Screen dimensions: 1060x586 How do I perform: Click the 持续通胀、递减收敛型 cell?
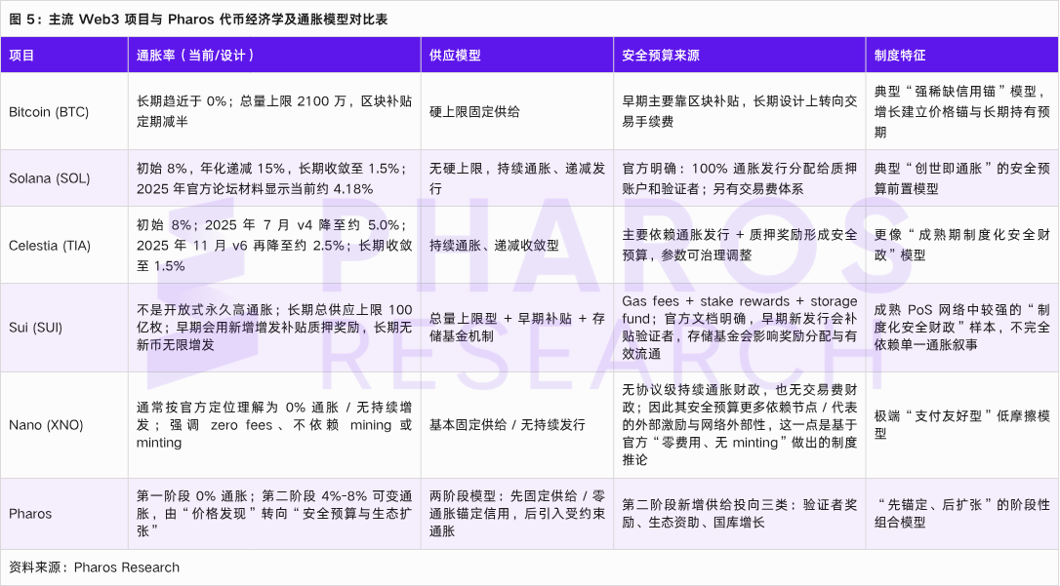(494, 246)
